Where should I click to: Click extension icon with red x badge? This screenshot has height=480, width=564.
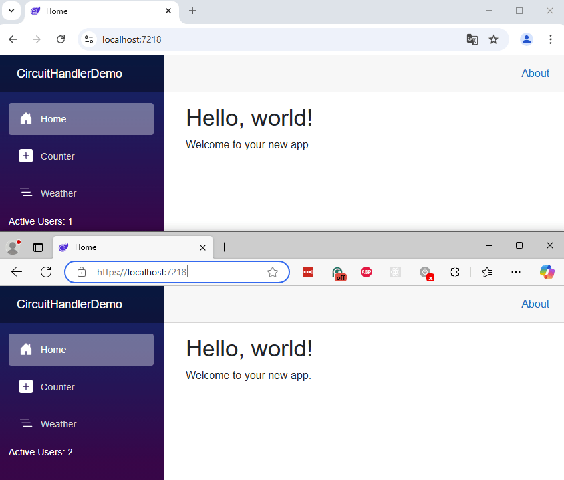coord(426,273)
